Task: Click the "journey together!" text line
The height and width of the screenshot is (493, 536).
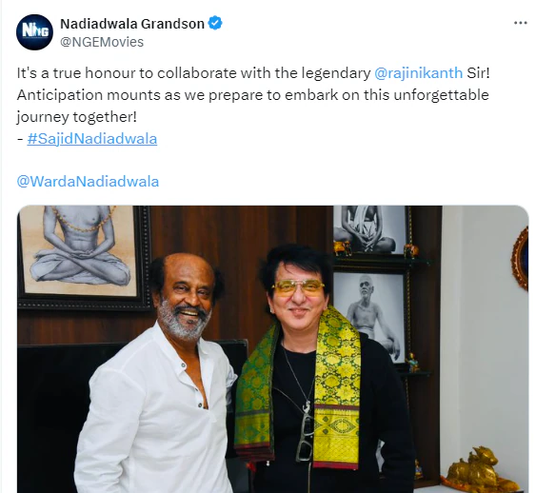Action: coord(76,117)
